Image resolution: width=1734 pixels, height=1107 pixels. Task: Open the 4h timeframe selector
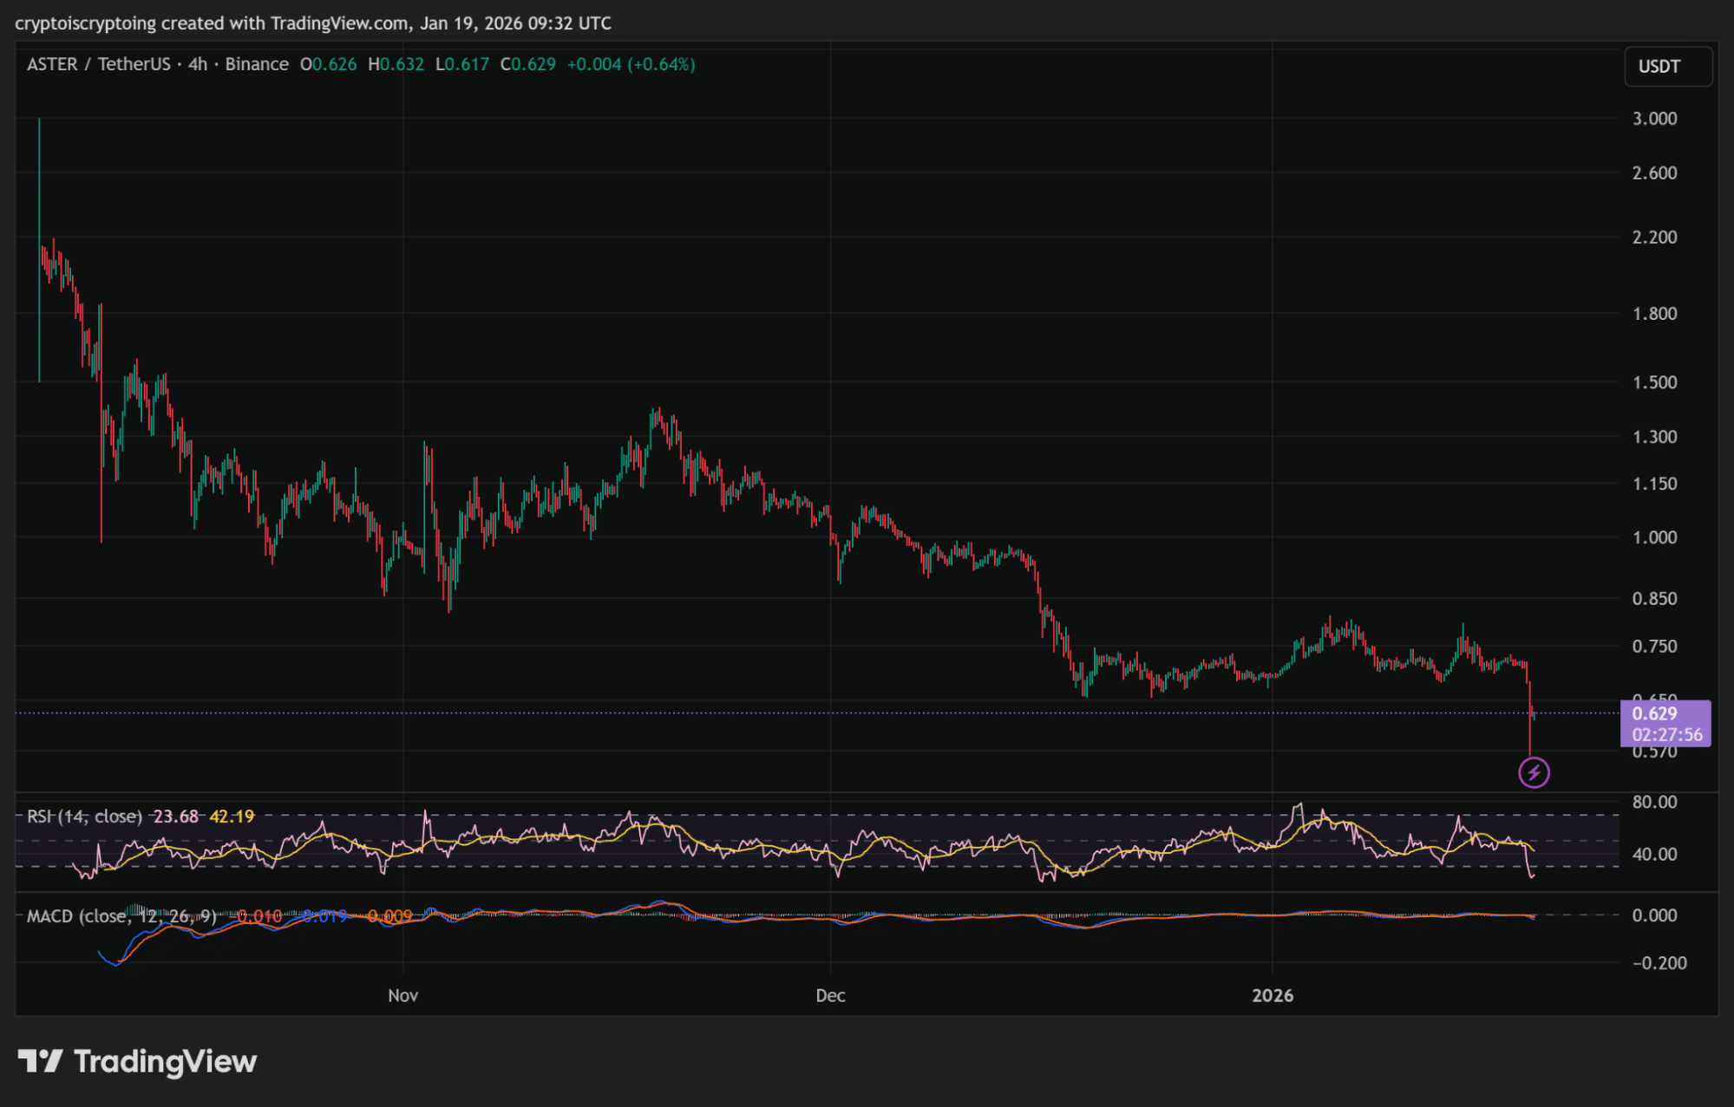tap(194, 63)
